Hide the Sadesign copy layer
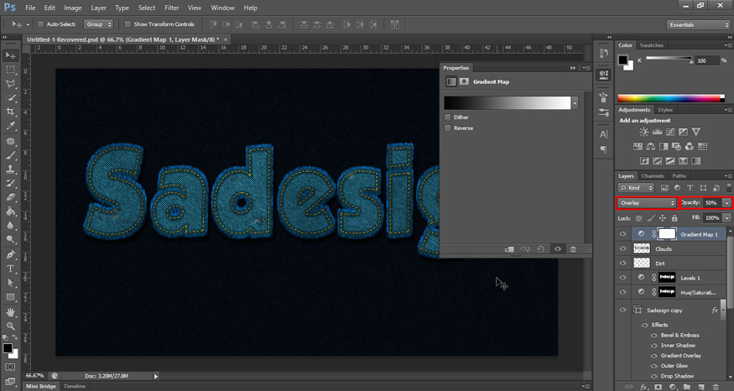 622,310
